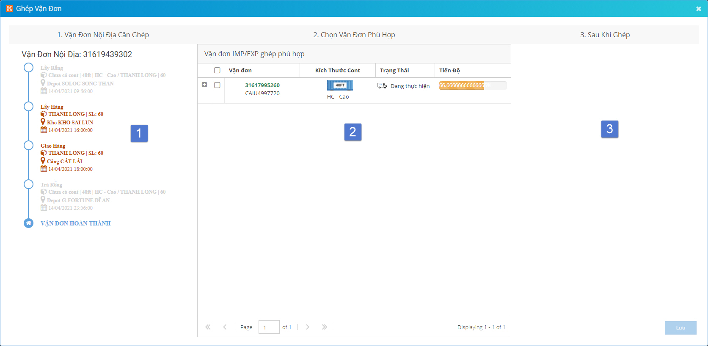Image resolution: width=708 pixels, height=346 pixels.
Task: Click the home icon at Vận Đơn Hoàn Thành
Action: coord(28,223)
